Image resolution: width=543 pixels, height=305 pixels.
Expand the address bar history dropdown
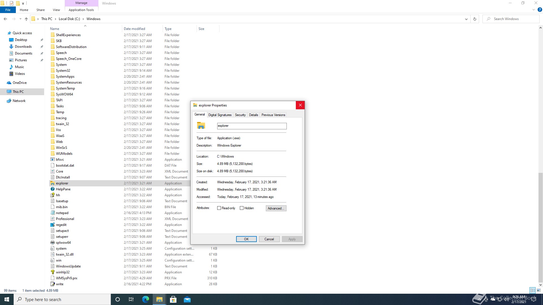click(x=466, y=19)
